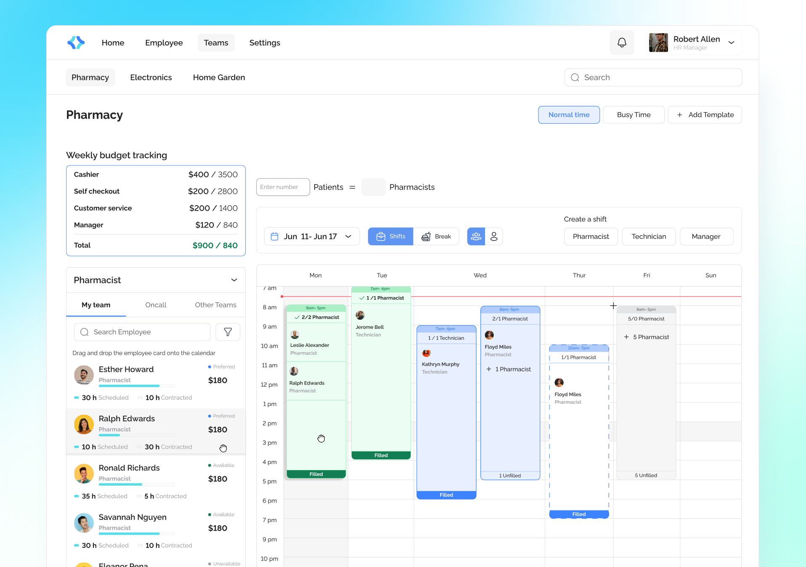
Task: Click the Available status on Ronald Richards
Action: (x=221, y=465)
